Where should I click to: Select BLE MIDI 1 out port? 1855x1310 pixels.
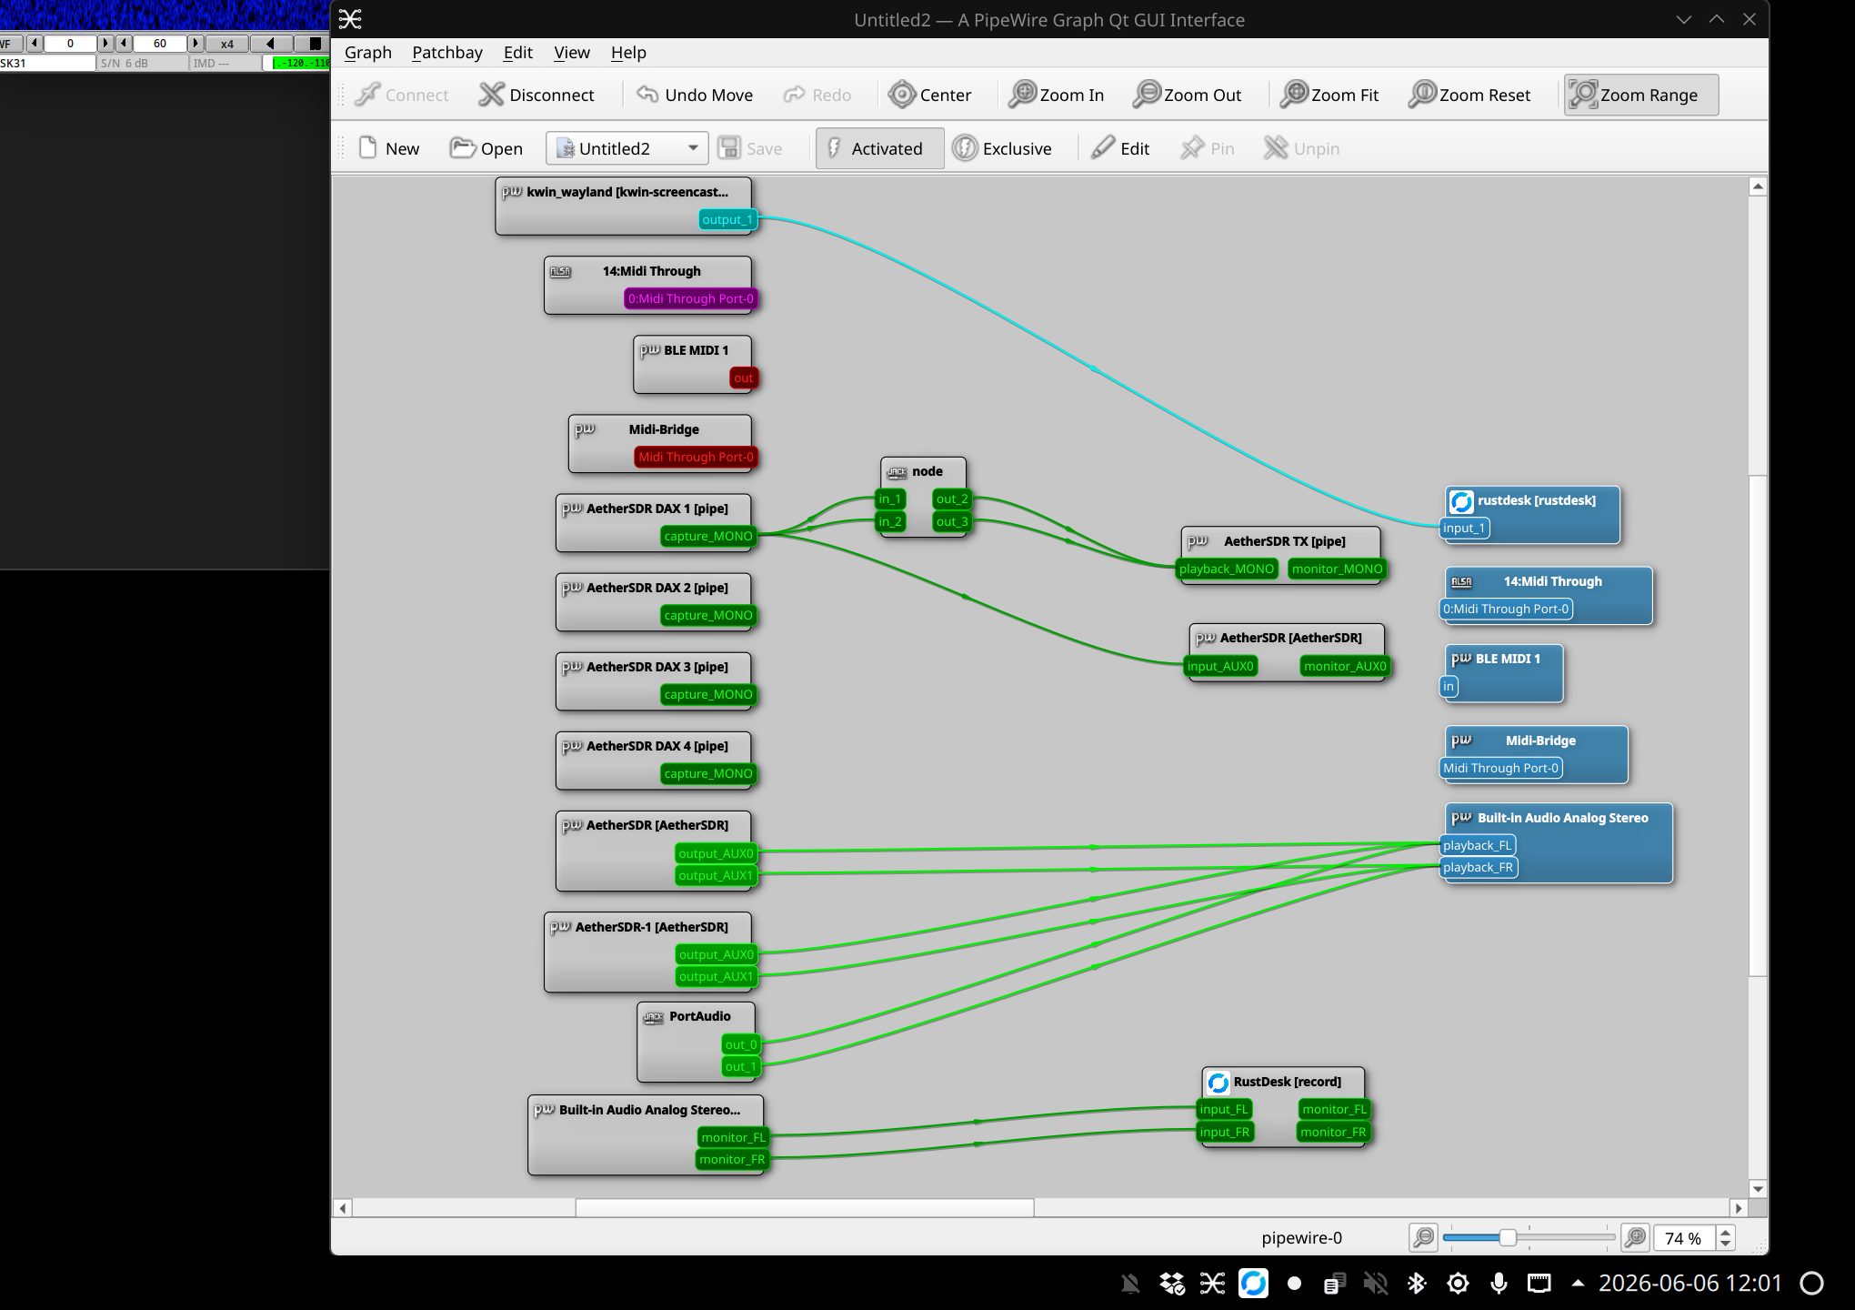click(x=743, y=378)
